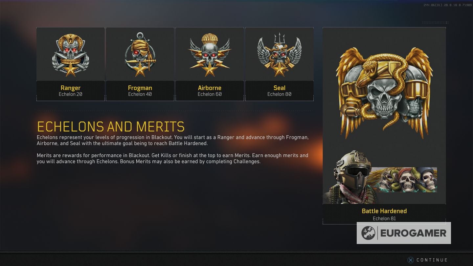Click the Eurogamer watermark text
This screenshot has height=266, width=473.
414,233
